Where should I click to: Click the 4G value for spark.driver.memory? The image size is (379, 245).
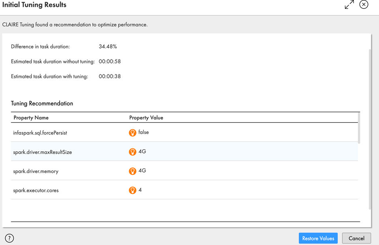[142, 171]
